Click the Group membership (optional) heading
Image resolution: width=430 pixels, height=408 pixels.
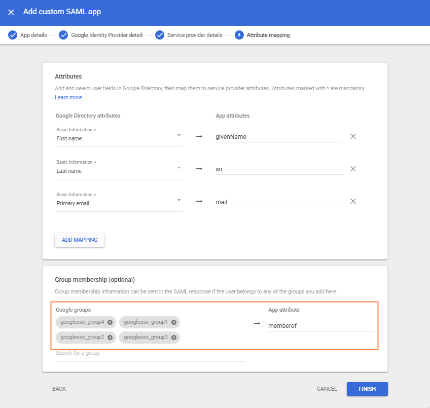click(x=95, y=280)
